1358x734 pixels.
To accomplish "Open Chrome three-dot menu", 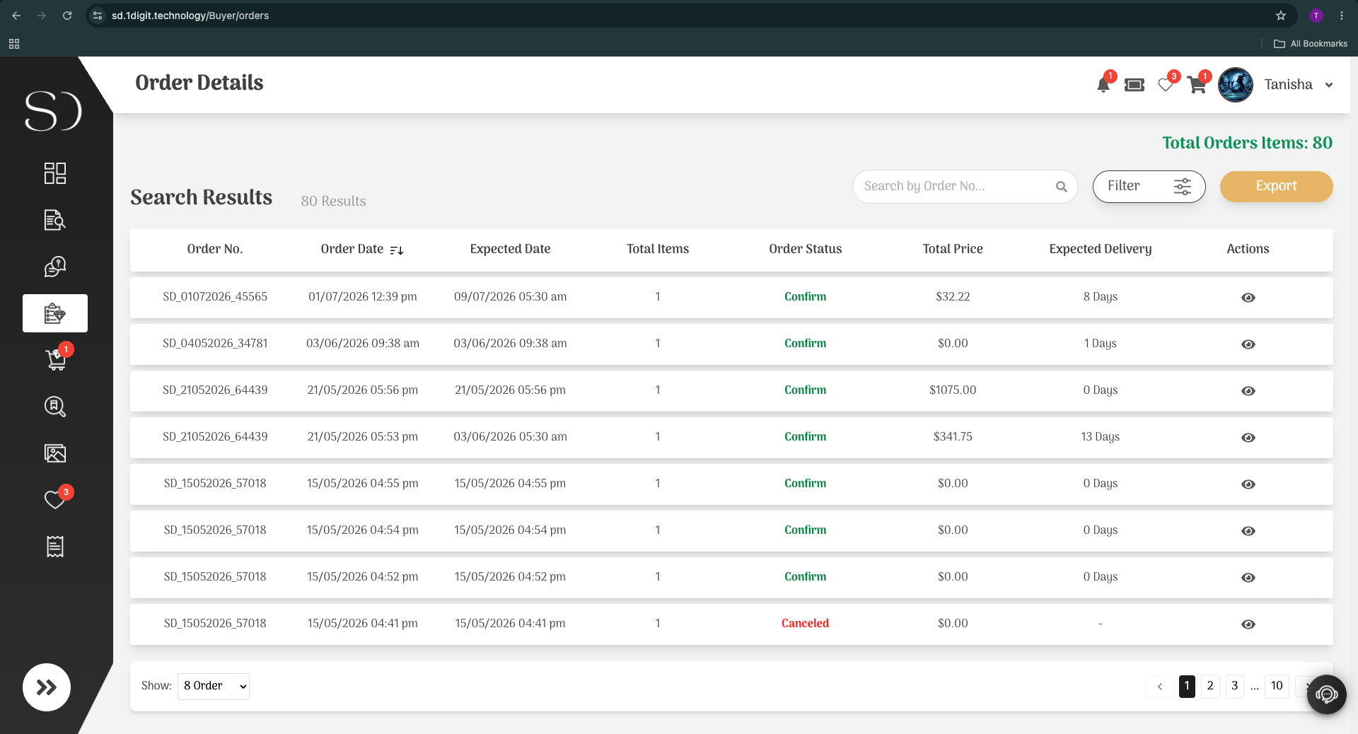I will pyautogui.click(x=1342, y=16).
